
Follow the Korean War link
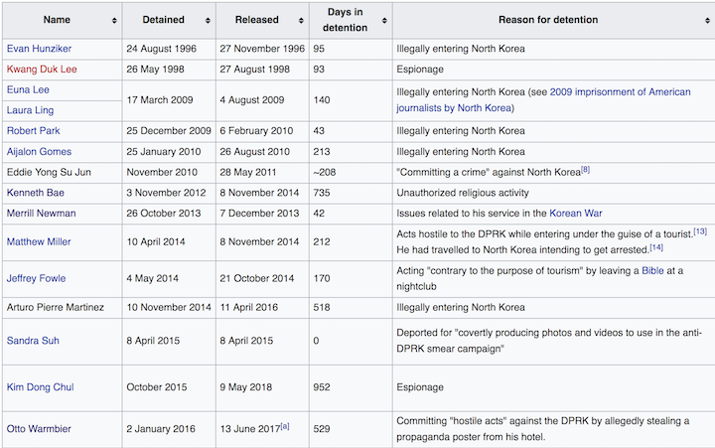point(572,213)
